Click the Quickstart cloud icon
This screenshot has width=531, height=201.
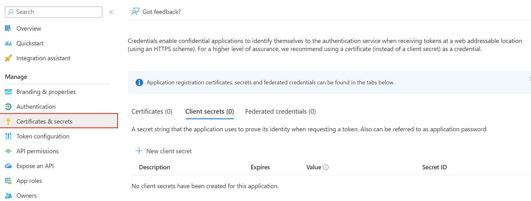(x=8, y=43)
